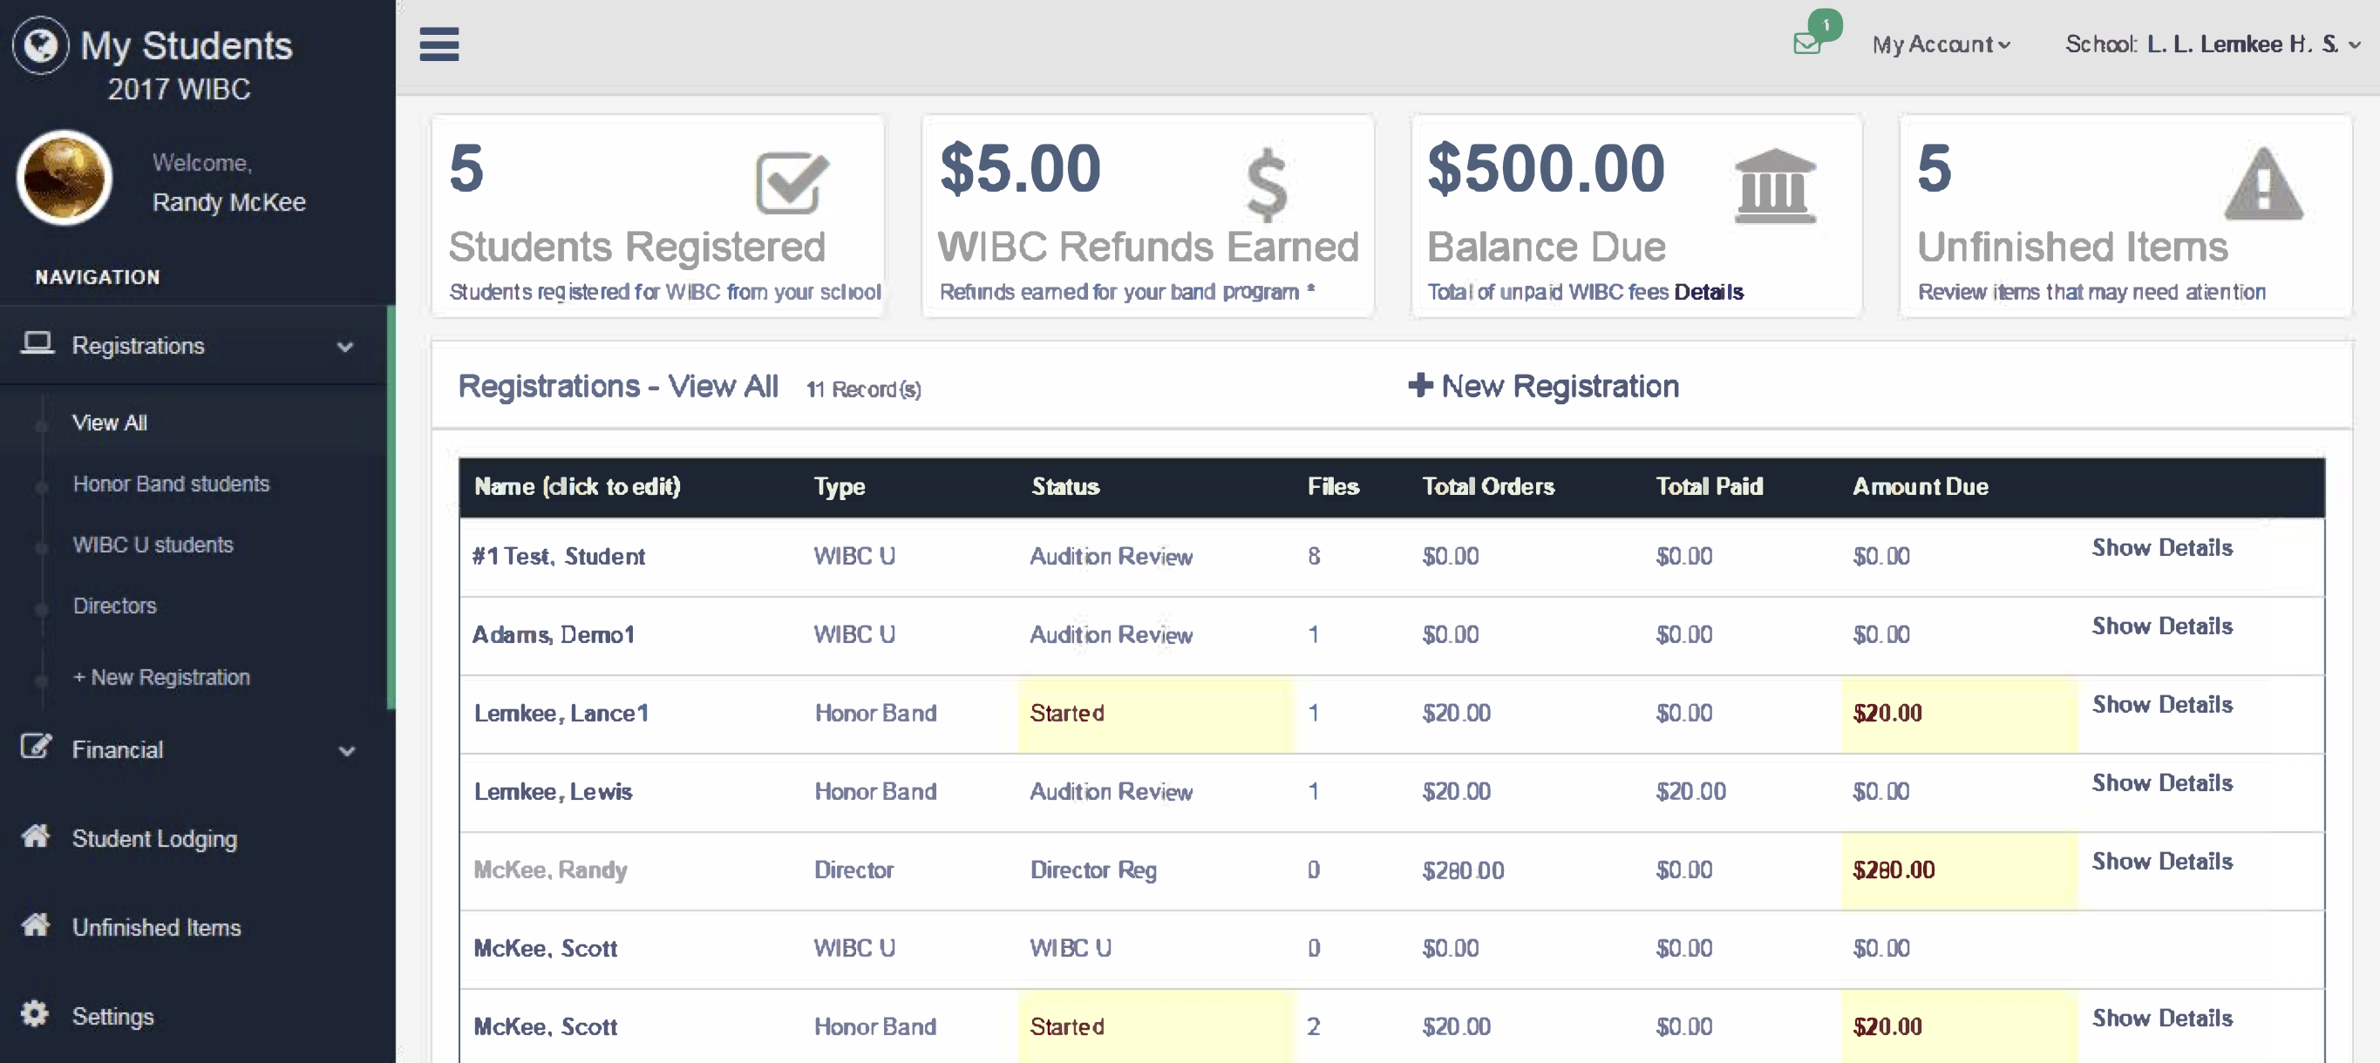Select Honor Band students submenu item

(x=171, y=484)
